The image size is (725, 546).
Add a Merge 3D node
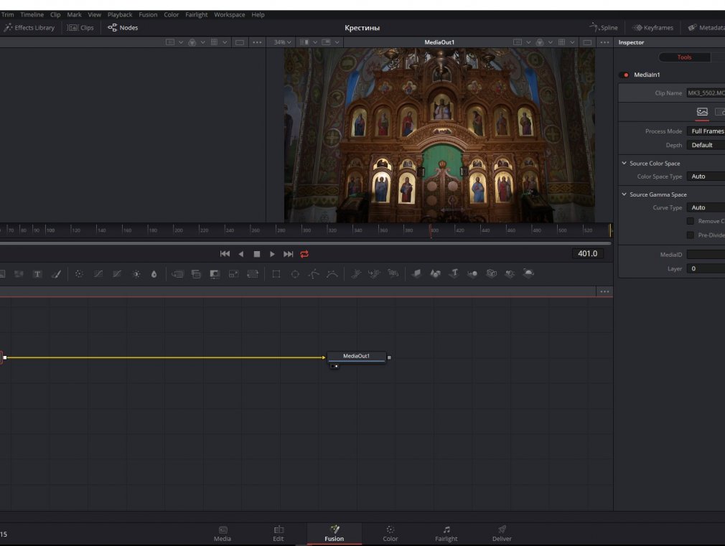click(472, 273)
